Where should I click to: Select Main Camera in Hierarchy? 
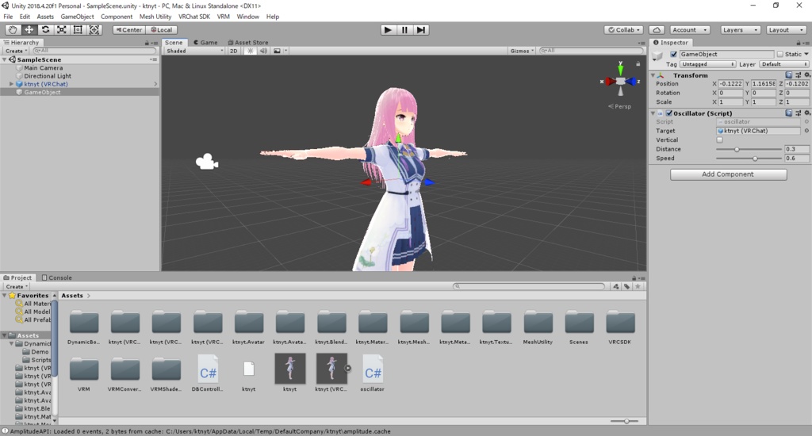coord(43,68)
